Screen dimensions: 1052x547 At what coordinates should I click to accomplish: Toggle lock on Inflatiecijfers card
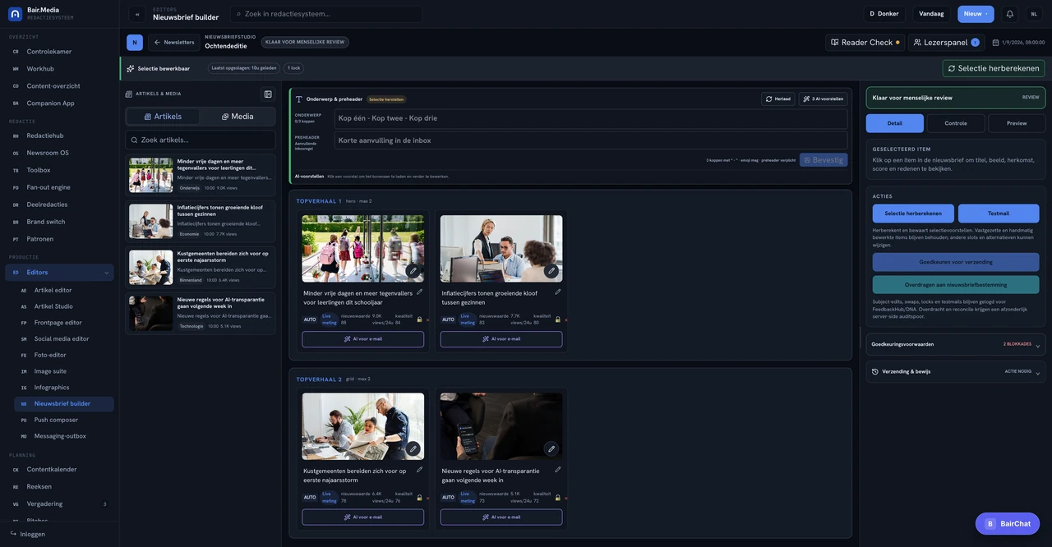click(x=558, y=319)
